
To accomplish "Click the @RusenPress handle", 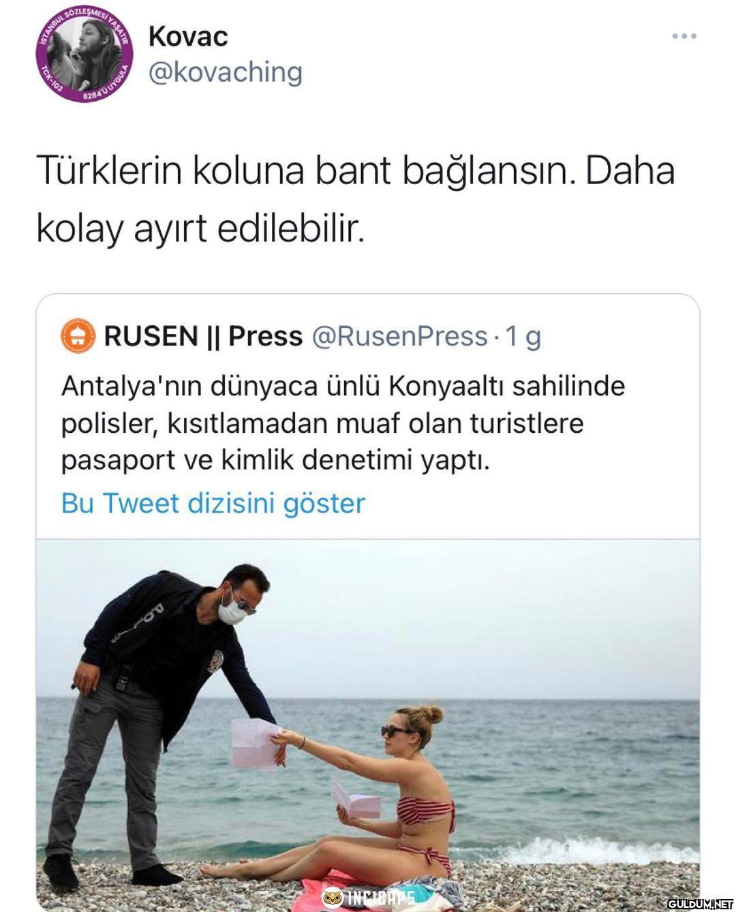I will 399,336.
